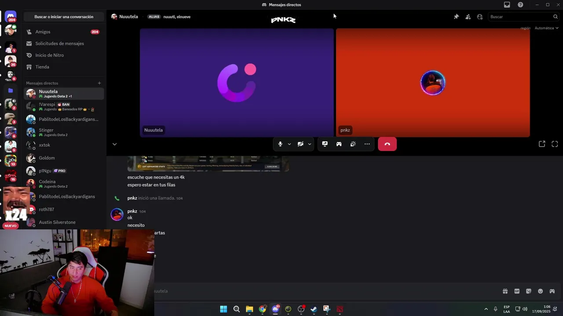Turn on the camera in call
The height and width of the screenshot is (316, 563).
pos(300,144)
